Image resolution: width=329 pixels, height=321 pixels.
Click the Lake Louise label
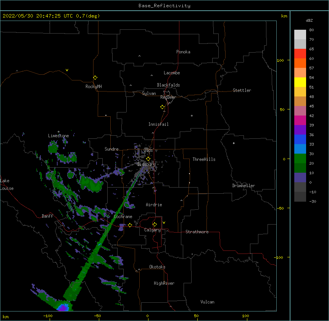tap(7, 185)
